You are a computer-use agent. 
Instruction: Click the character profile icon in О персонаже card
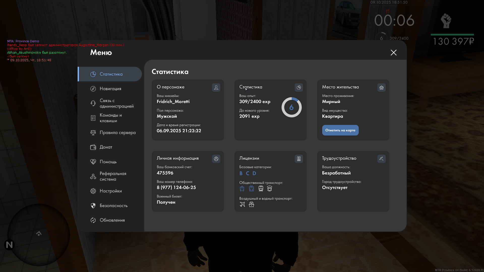216,87
